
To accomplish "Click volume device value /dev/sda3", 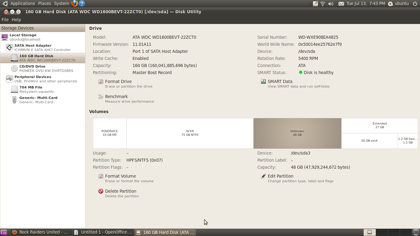I will (x=300, y=153).
